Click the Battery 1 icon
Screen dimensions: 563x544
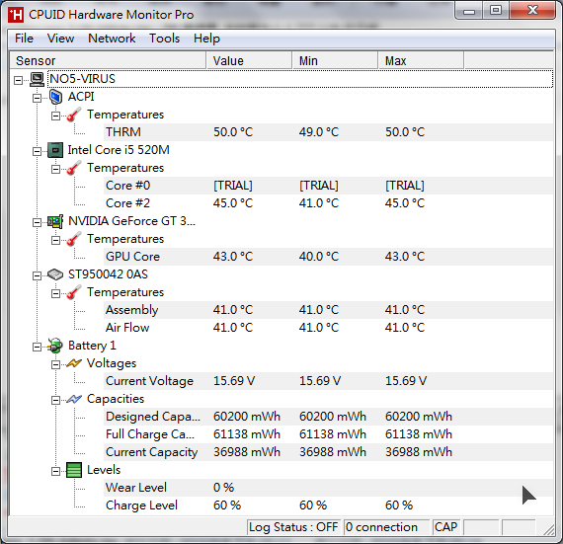(55, 346)
